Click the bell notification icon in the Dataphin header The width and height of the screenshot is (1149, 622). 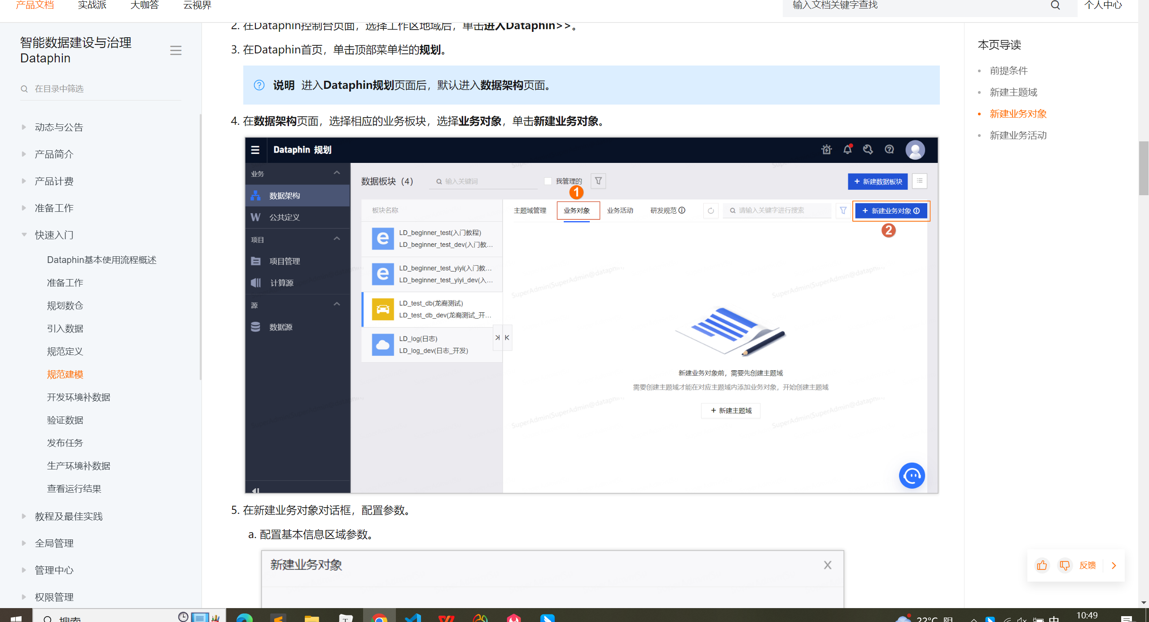(847, 149)
